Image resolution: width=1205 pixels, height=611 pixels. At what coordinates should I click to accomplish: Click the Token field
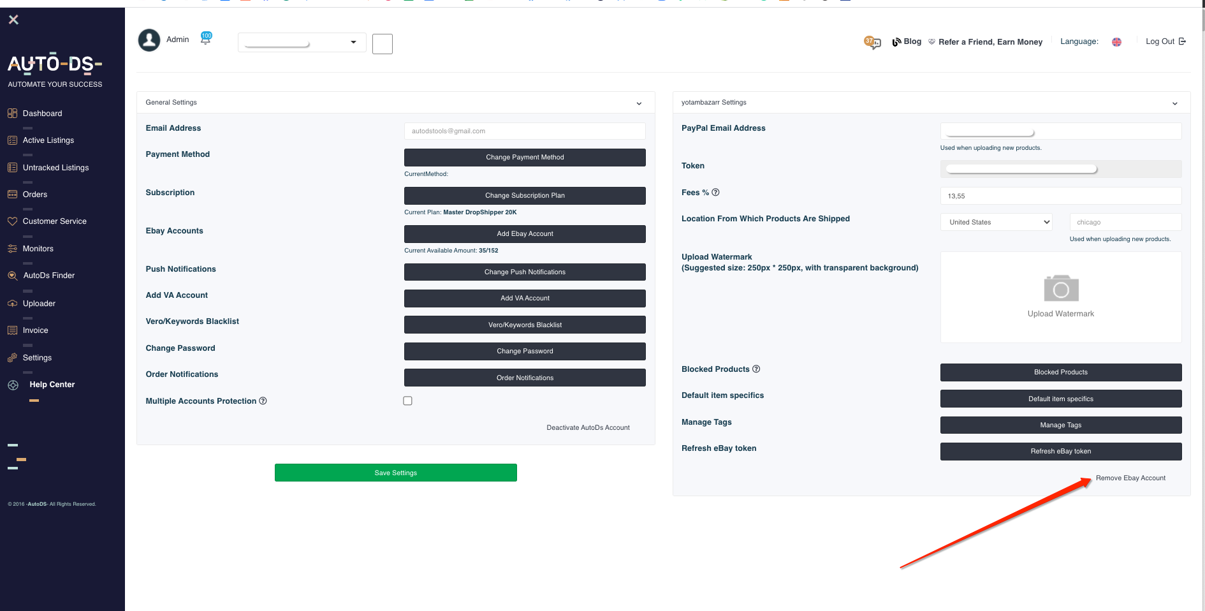point(1061,169)
